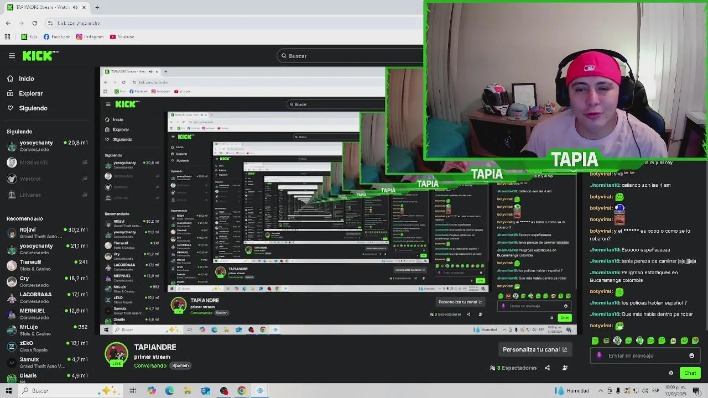Click the Enviar un mensaje field
The height and width of the screenshot is (398, 708).
click(x=644, y=355)
